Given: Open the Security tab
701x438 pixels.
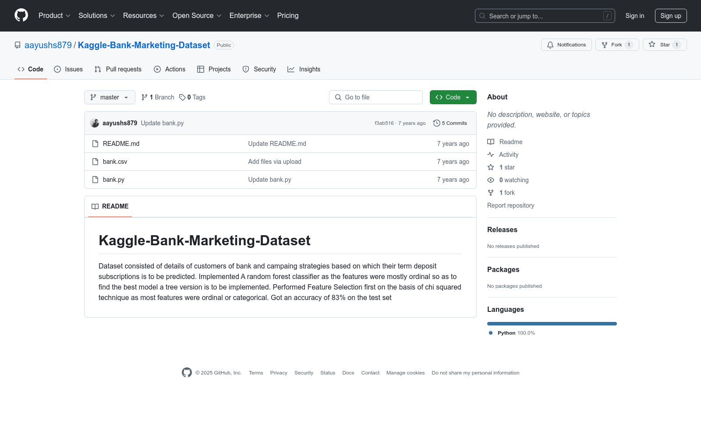Looking at the screenshot, I should (259, 69).
